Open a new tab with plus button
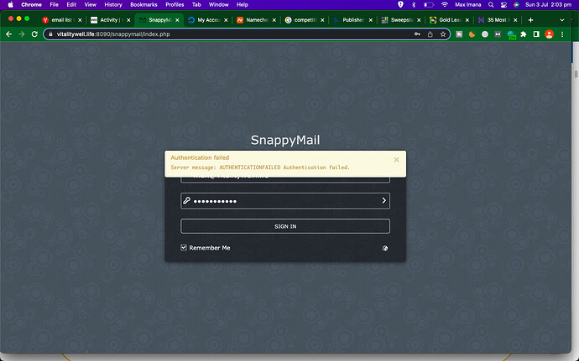The width and height of the screenshot is (579, 361). (x=530, y=20)
